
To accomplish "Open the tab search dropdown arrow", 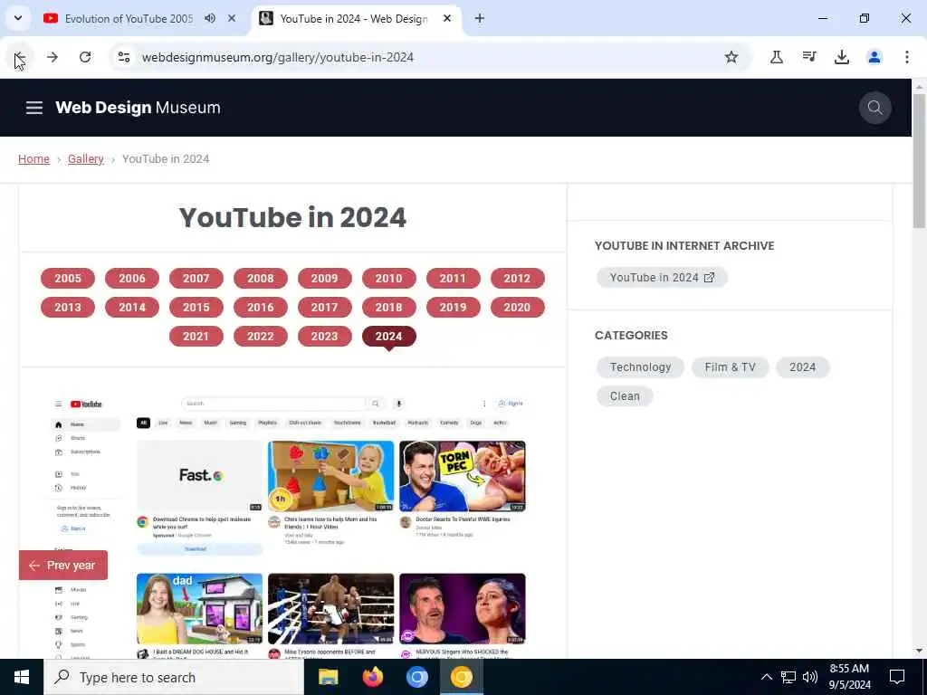I will (x=18, y=18).
